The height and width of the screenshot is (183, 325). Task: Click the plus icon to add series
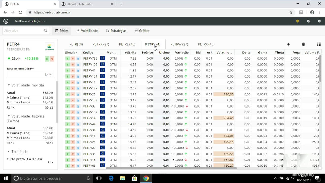(x=289, y=44)
